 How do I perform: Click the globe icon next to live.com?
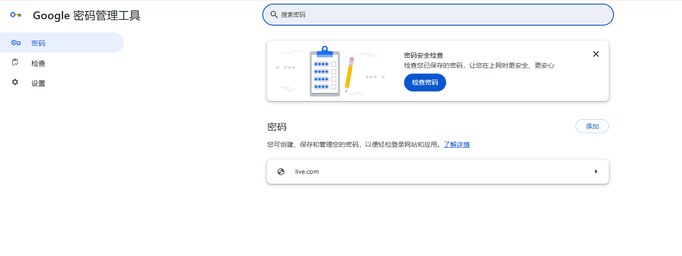point(281,172)
